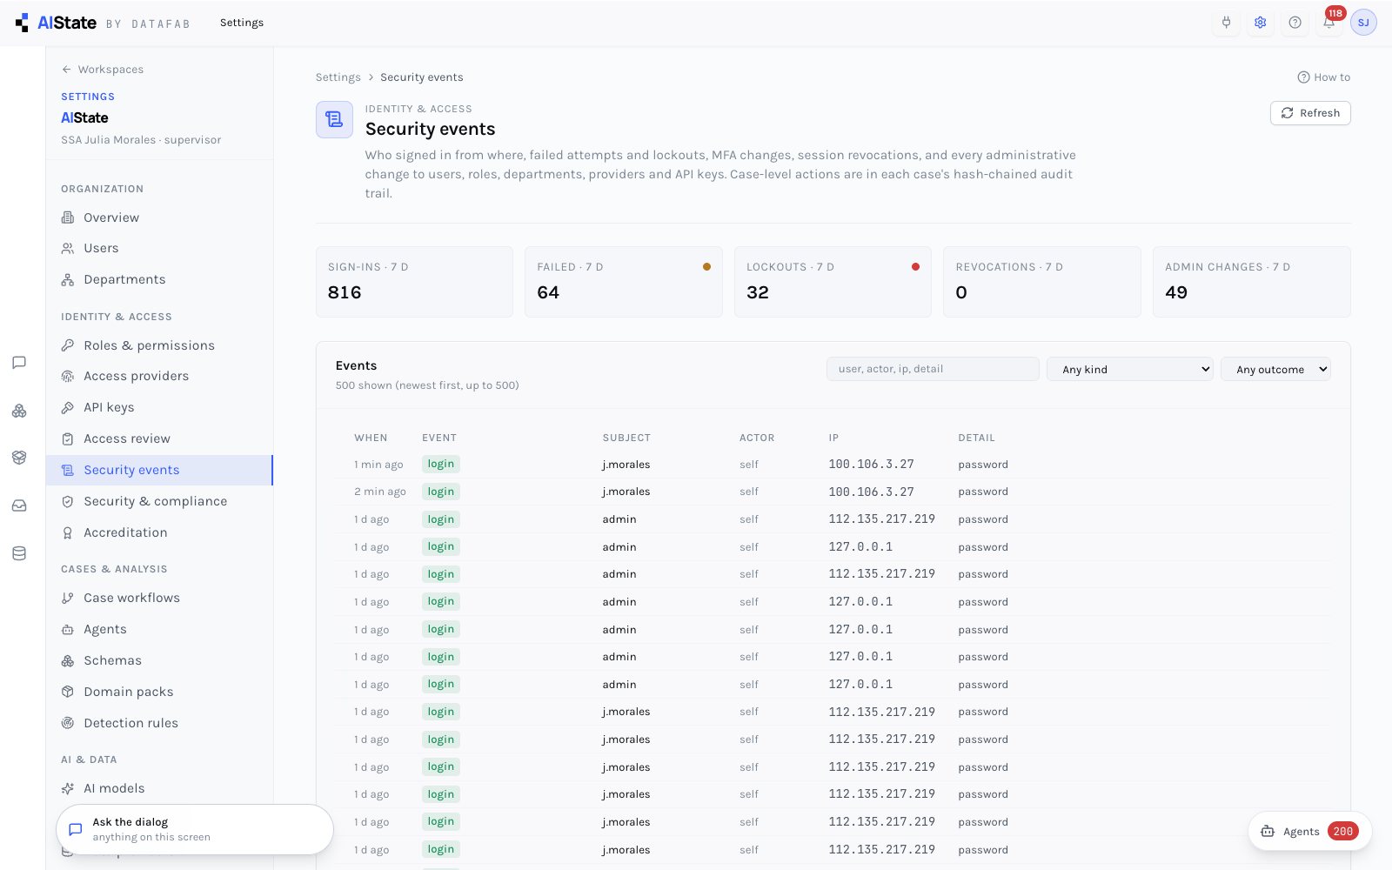Click the package box icon in left rail
This screenshot has height=870, width=1392.
[x=19, y=458]
